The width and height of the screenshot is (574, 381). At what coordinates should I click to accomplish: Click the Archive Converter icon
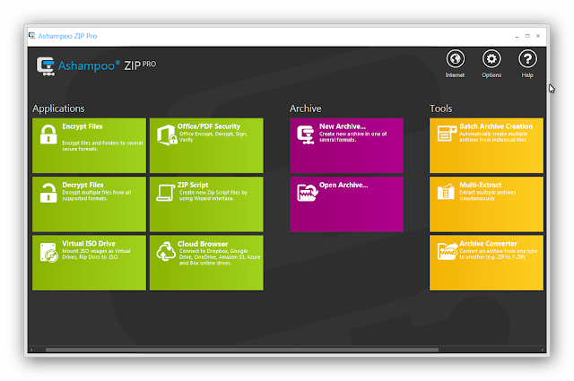(x=448, y=251)
